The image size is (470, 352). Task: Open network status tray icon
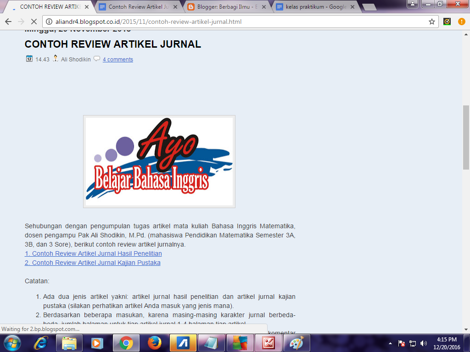tap(413, 343)
